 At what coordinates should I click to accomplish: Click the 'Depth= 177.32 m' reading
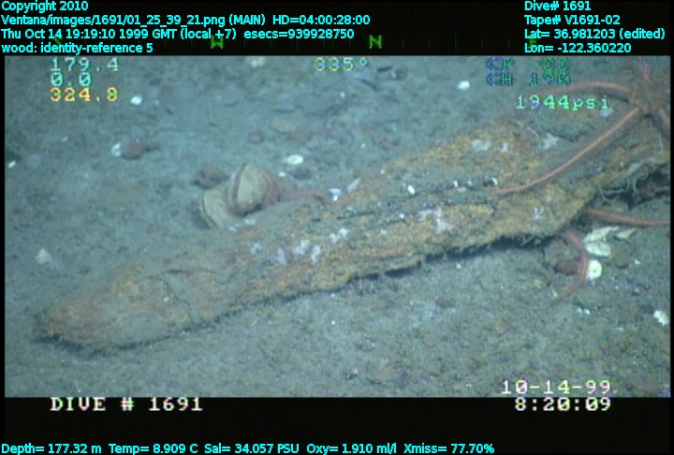pyautogui.click(x=51, y=449)
